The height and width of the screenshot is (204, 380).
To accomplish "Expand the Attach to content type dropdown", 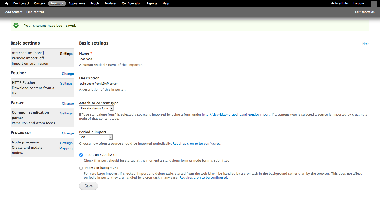I will pyautogui.click(x=96, y=108).
